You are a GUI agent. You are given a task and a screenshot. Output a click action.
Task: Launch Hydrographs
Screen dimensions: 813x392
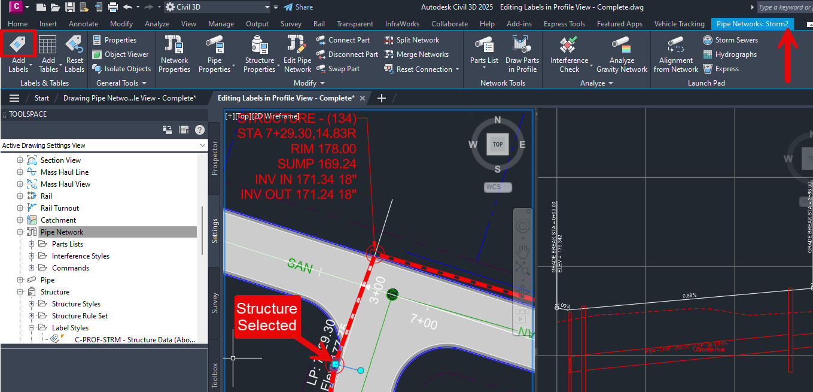pos(730,54)
